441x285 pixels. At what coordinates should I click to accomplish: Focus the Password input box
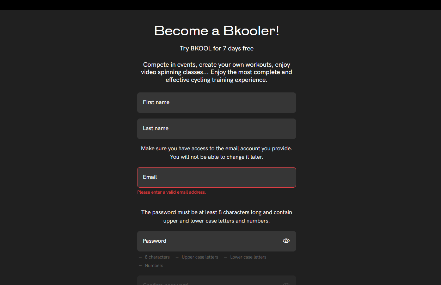pos(216,241)
